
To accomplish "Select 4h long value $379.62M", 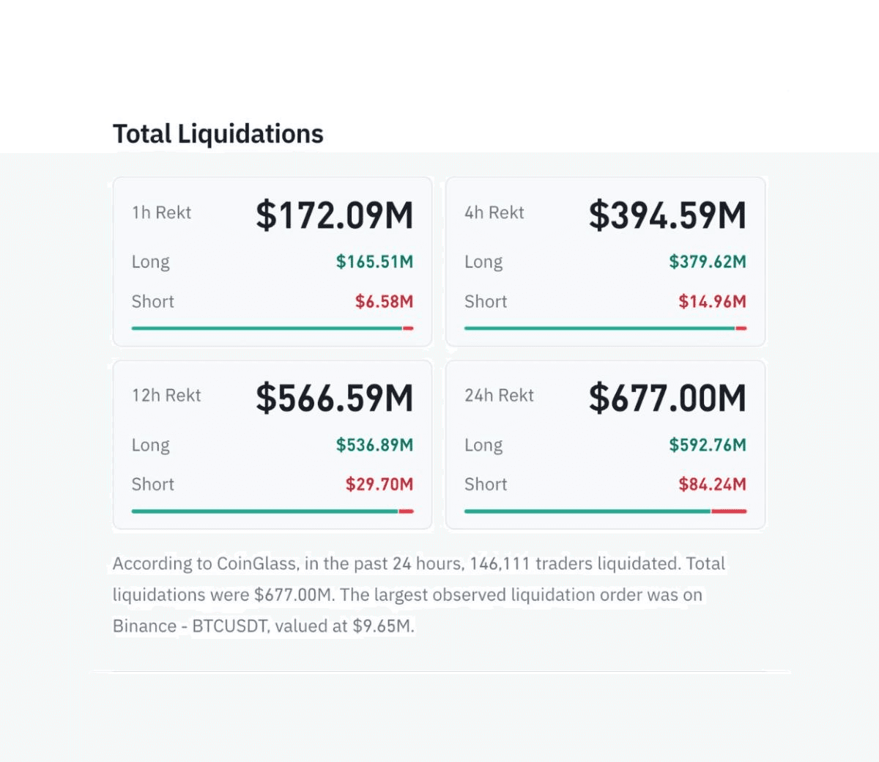I will tap(708, 262).
